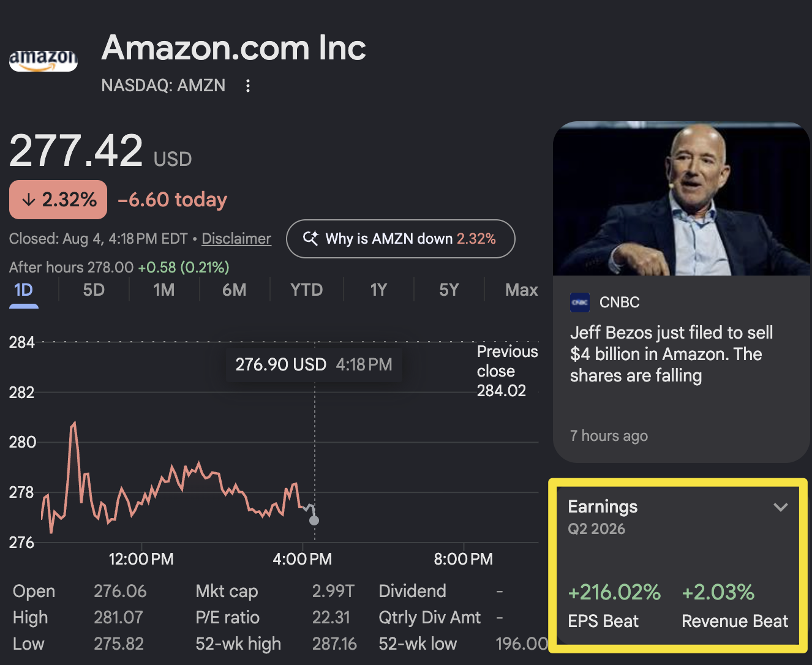812x665 pixels.
Task: Click the CNBC source logo
Action: point(580,302)
